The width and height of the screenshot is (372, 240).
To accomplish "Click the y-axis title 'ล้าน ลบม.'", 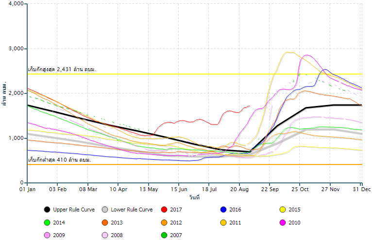I will click(4, 94).
